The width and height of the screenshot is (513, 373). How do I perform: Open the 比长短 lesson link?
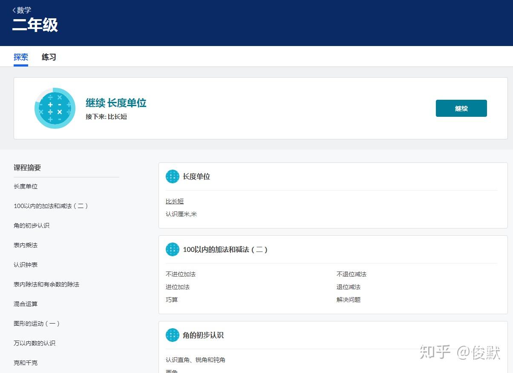pyautogui.click(x=175, y=201)
